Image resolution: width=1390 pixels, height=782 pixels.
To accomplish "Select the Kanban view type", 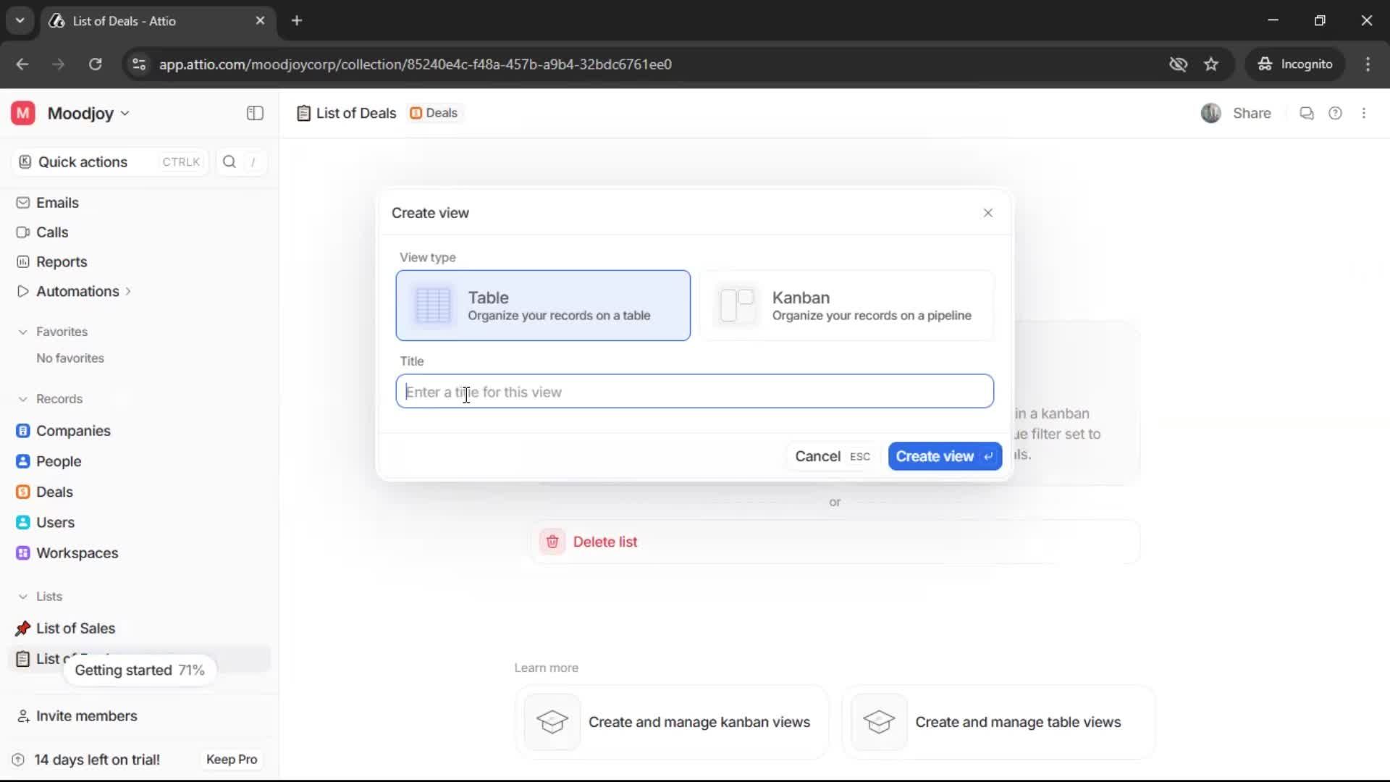I will coord(847,305).
